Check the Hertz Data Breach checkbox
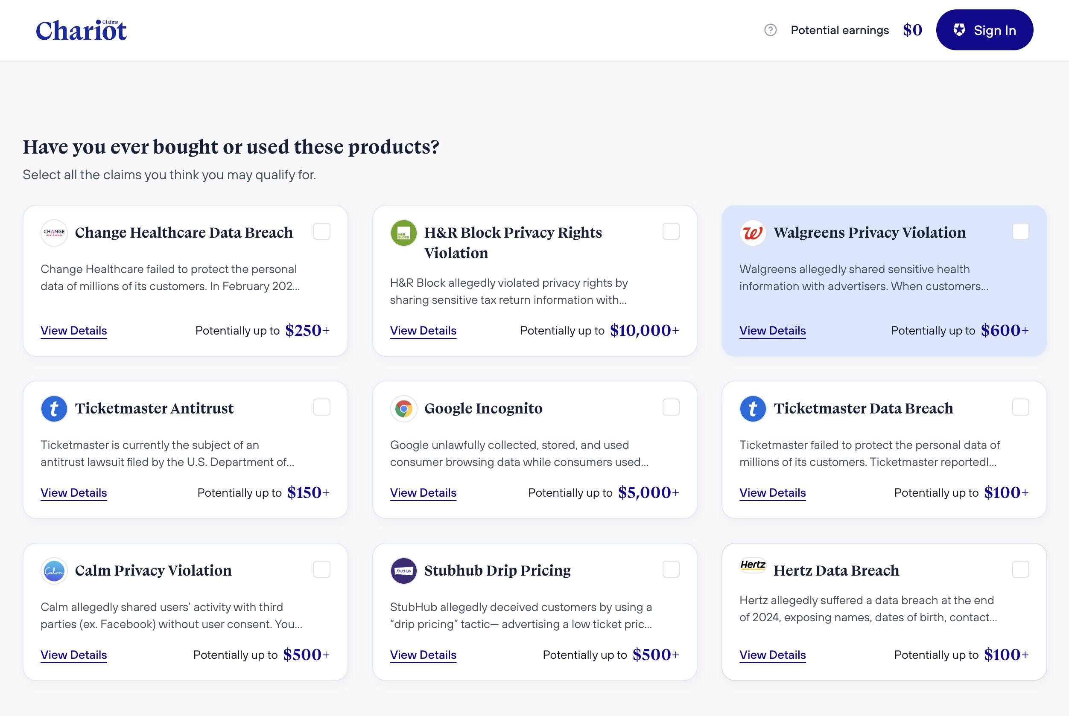1069x716 pixels. tap(1020, 569)
